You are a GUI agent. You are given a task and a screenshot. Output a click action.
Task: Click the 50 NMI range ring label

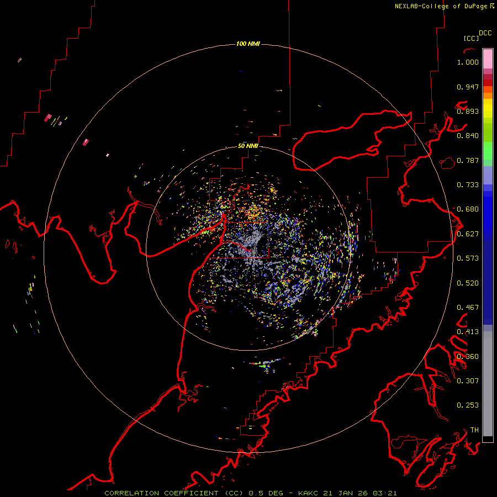(x=248, y=146)
